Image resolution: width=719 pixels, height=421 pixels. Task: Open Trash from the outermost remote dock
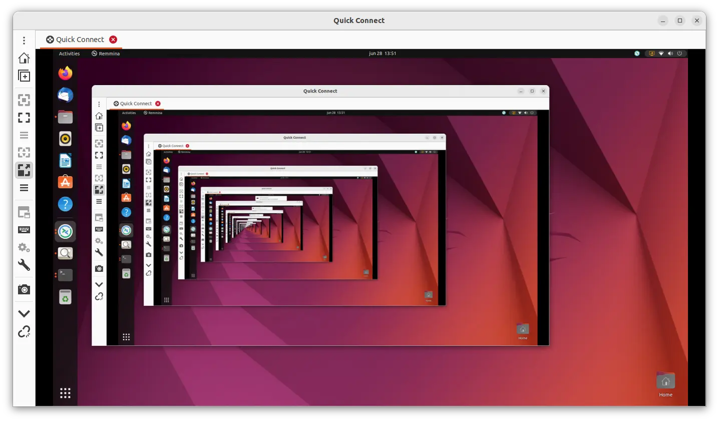[65, 297]
